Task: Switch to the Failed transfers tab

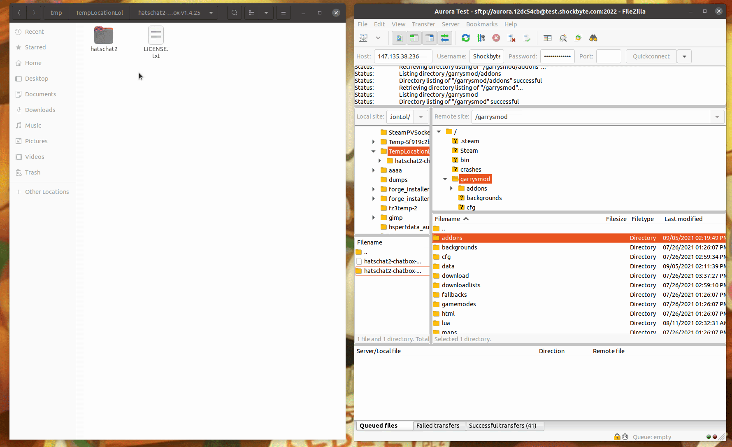Action: [438, 426]
